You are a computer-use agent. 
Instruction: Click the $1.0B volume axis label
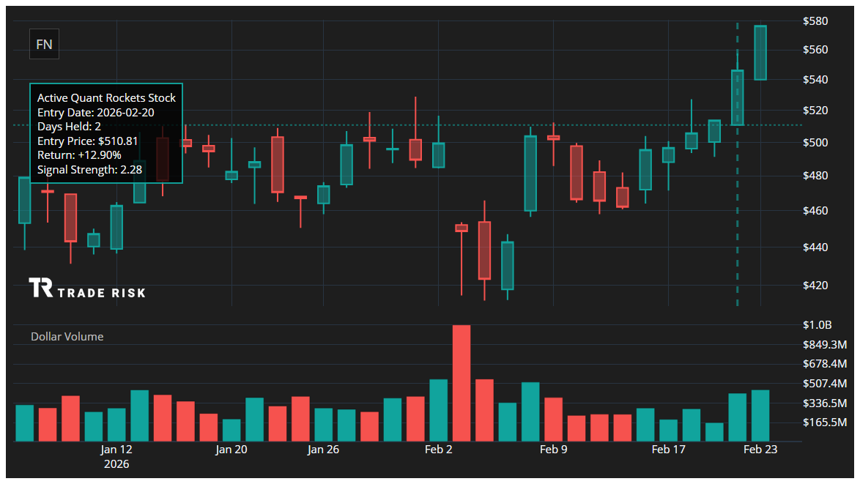(818, 325)
